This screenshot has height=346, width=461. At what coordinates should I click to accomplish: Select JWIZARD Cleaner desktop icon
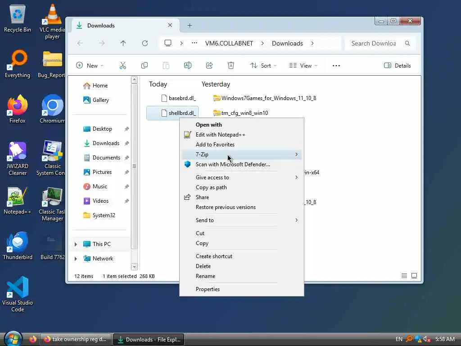tap(18, 158)
